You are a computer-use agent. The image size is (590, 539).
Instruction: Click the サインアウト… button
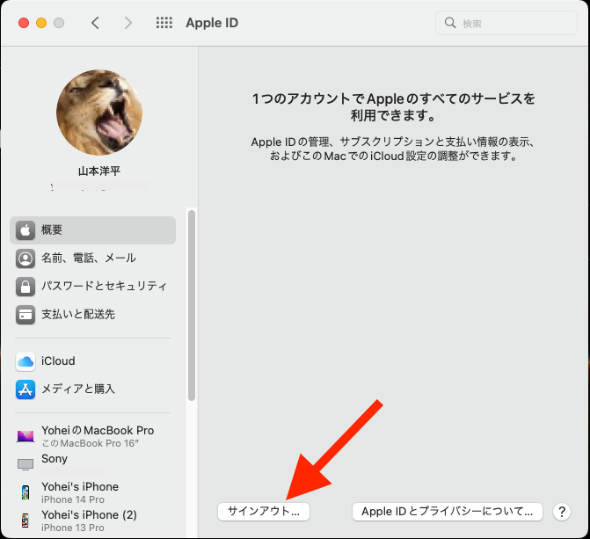264,512
